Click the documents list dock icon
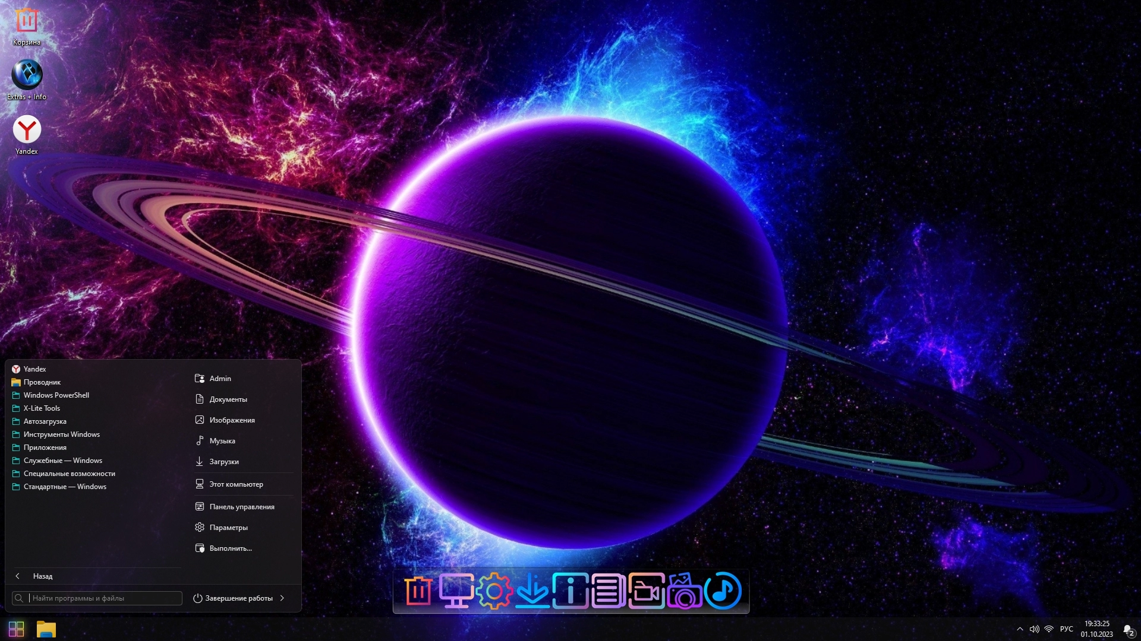 [x=608, y=591]
